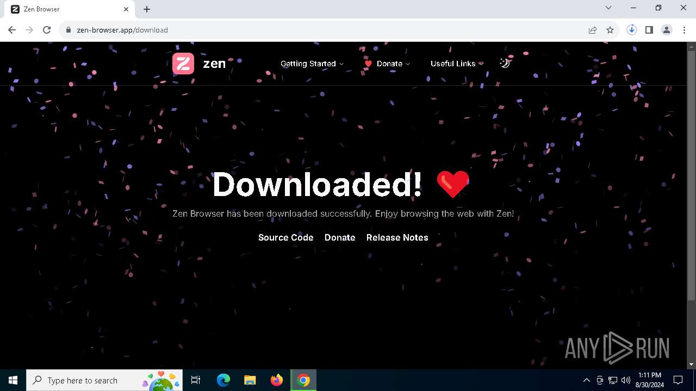
Task: Click the Chrome taskbar icon
Action: click(303, 380)
